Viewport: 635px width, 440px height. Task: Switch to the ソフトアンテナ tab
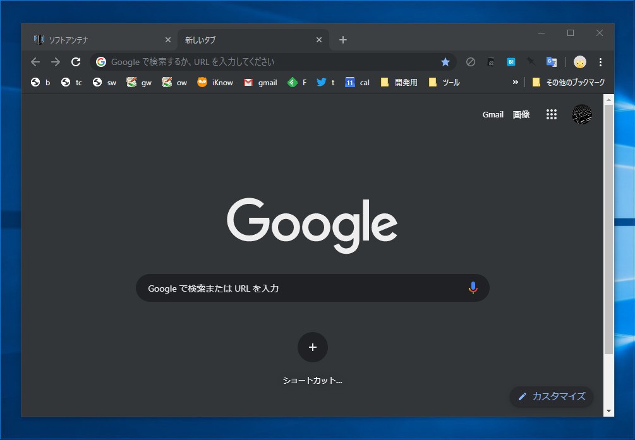pyautogui.click(x=95, y=40)
